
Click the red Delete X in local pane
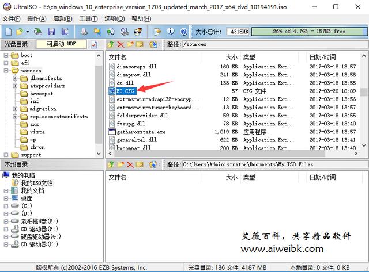130,164
